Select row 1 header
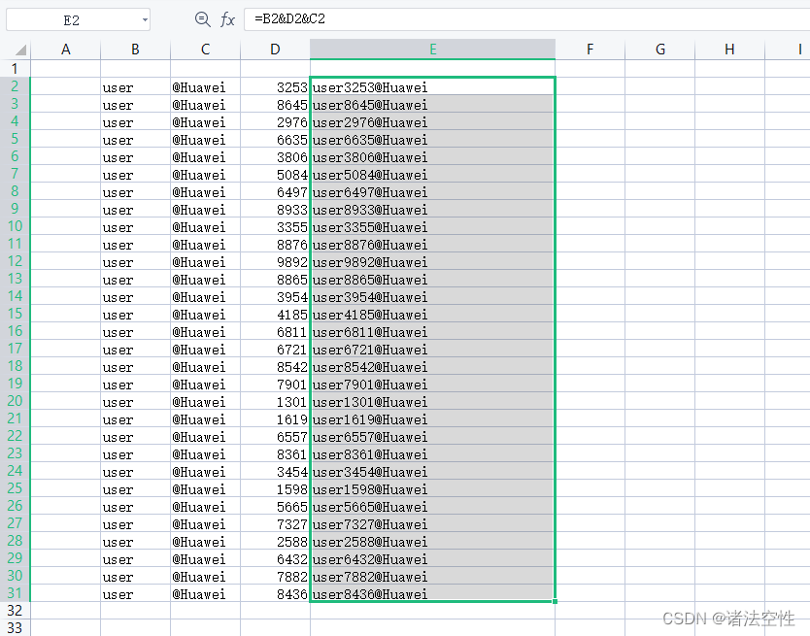Viewport: 810px width, 636px height. tap(15, 69)
